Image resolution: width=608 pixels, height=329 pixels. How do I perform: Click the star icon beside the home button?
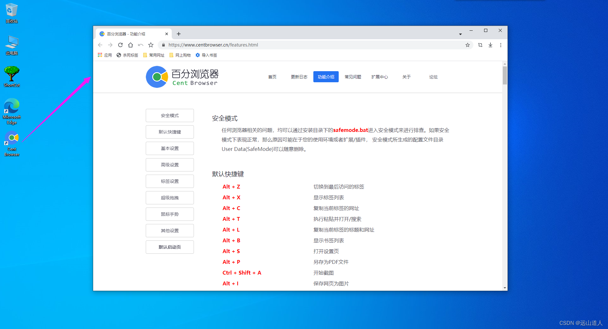click(151, 45)
